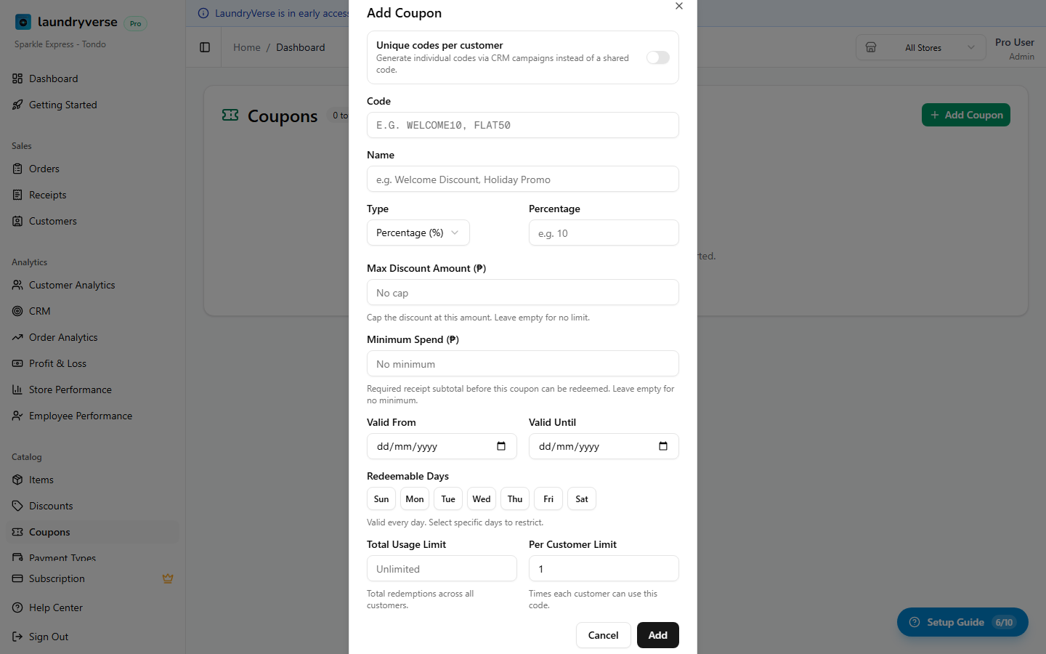This screenshot has width=1046, height=654.
Task: Close the Add Coupon dialog with X
Action: point(679,6)
